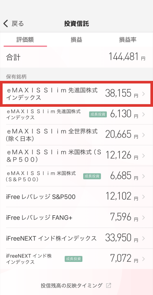Tap the 戻る back button text
The width and height of the screenshot is (153, 295).
click(x=18, y=24)
